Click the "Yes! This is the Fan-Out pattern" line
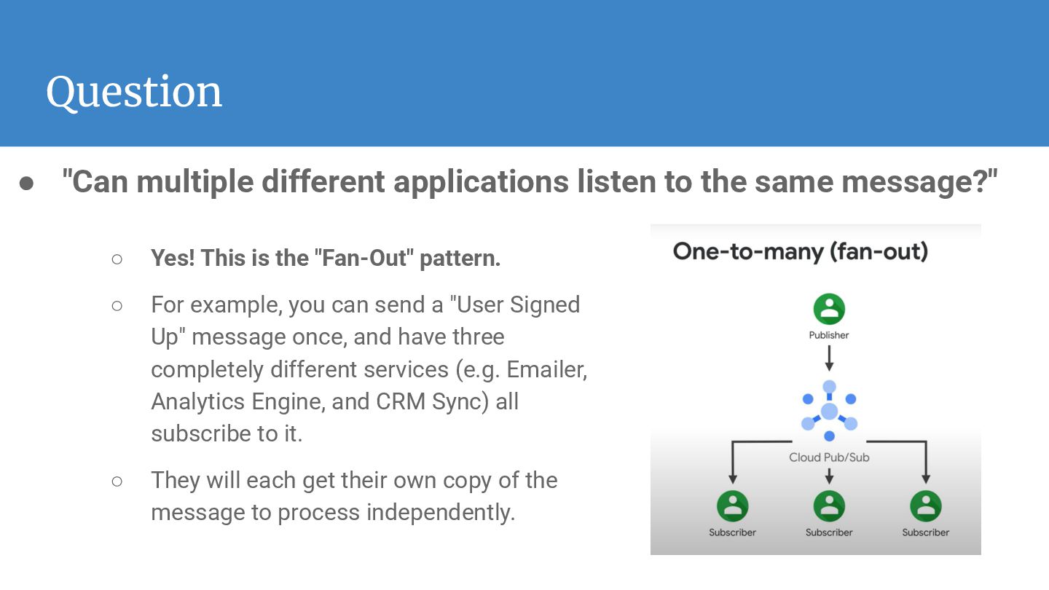Viewport: 1049px width, 590px height. point(326,258)
